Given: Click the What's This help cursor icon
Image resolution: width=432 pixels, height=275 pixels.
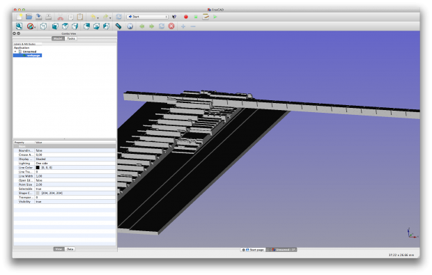Looking at the screenshot, I should click(174, 17).
